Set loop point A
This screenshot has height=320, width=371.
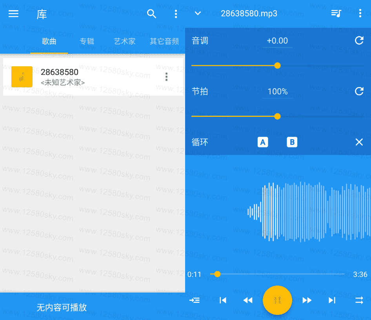pos(263,142)
